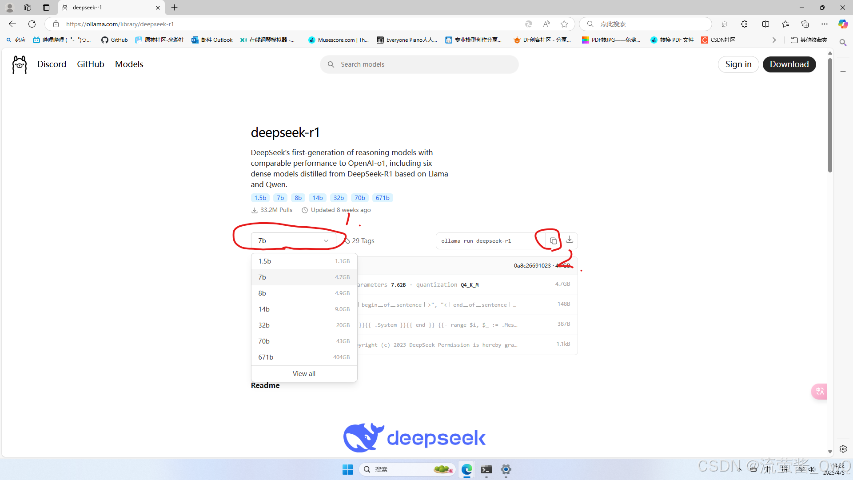Screen dimensions: 853x480
Task: Click the ollama run deepseek-r1 command field
Action: [x=491, y=241]
